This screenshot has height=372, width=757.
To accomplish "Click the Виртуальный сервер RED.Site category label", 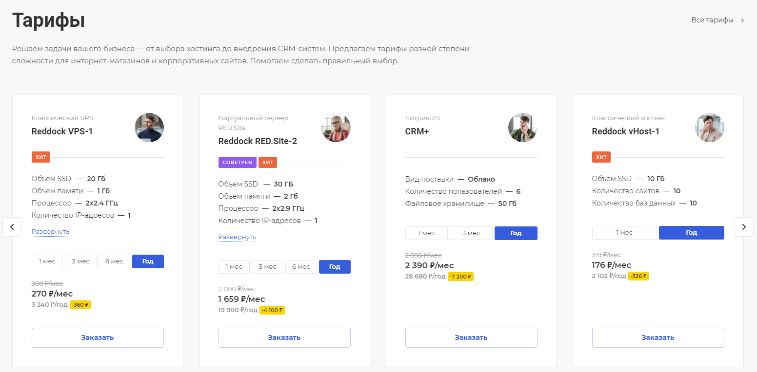I will pyautogui.click(x=253, y=123).
